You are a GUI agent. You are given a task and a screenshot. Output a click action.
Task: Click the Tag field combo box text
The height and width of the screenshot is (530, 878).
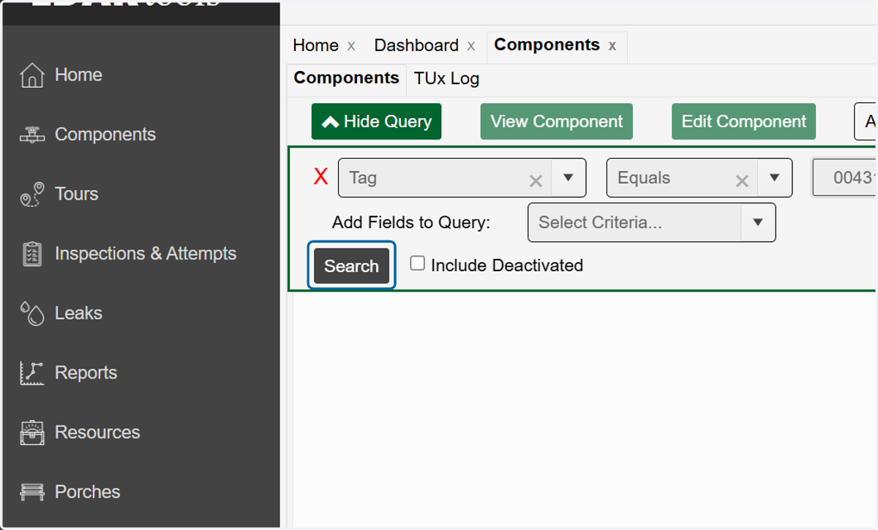pyautogui.click(x=363, y=178)
